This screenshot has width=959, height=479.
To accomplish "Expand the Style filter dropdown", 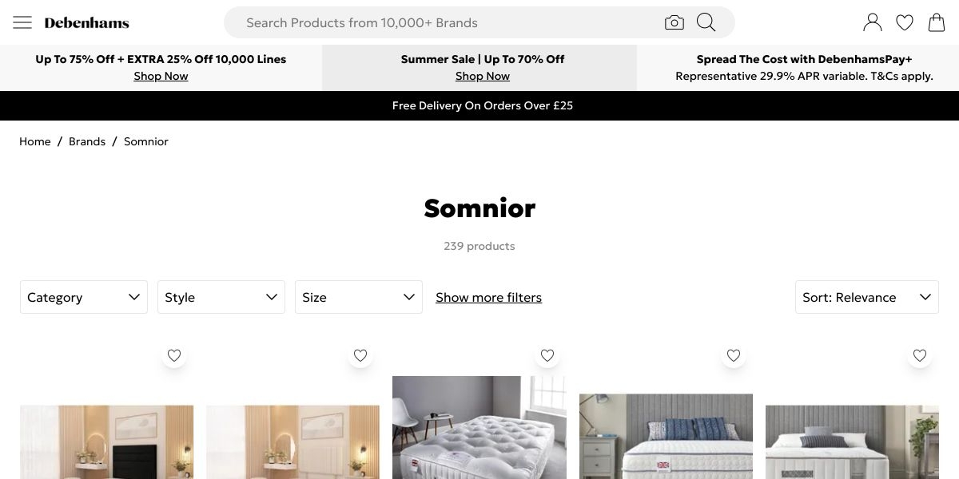I will [x=221, y=297].
